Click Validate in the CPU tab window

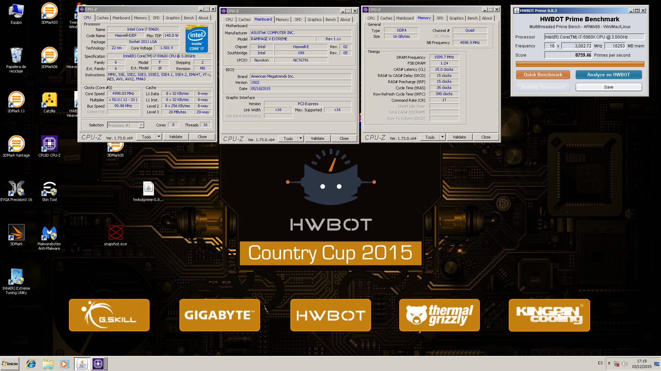[x=176, y=137]
